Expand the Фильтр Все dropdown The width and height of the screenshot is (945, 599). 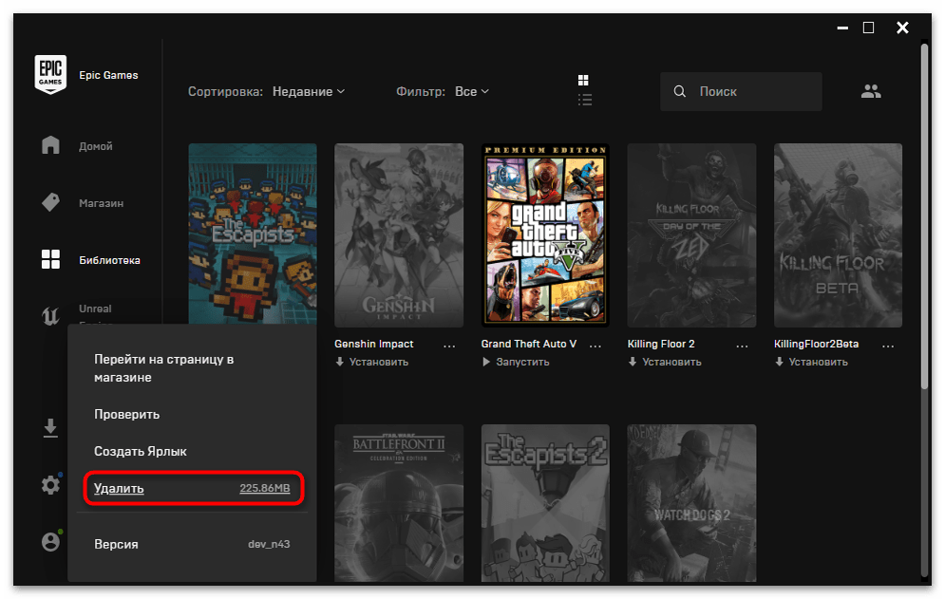[472, 91]
